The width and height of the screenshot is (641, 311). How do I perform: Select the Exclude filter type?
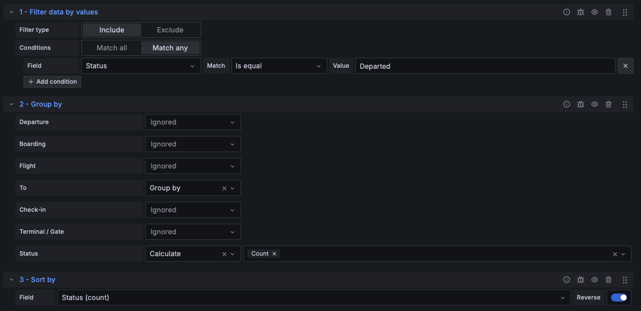(170, 30)
